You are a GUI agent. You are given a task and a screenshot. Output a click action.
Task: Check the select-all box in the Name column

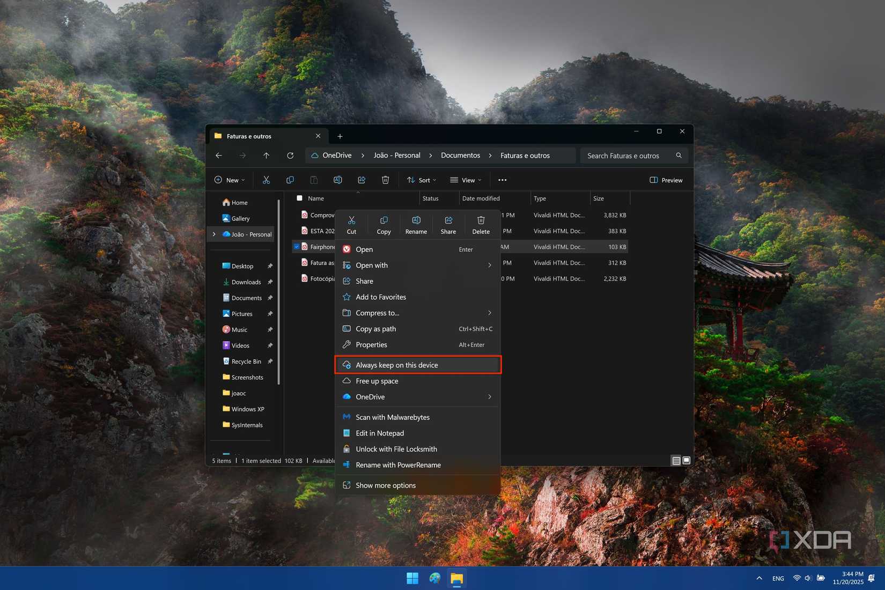(300, 198)
